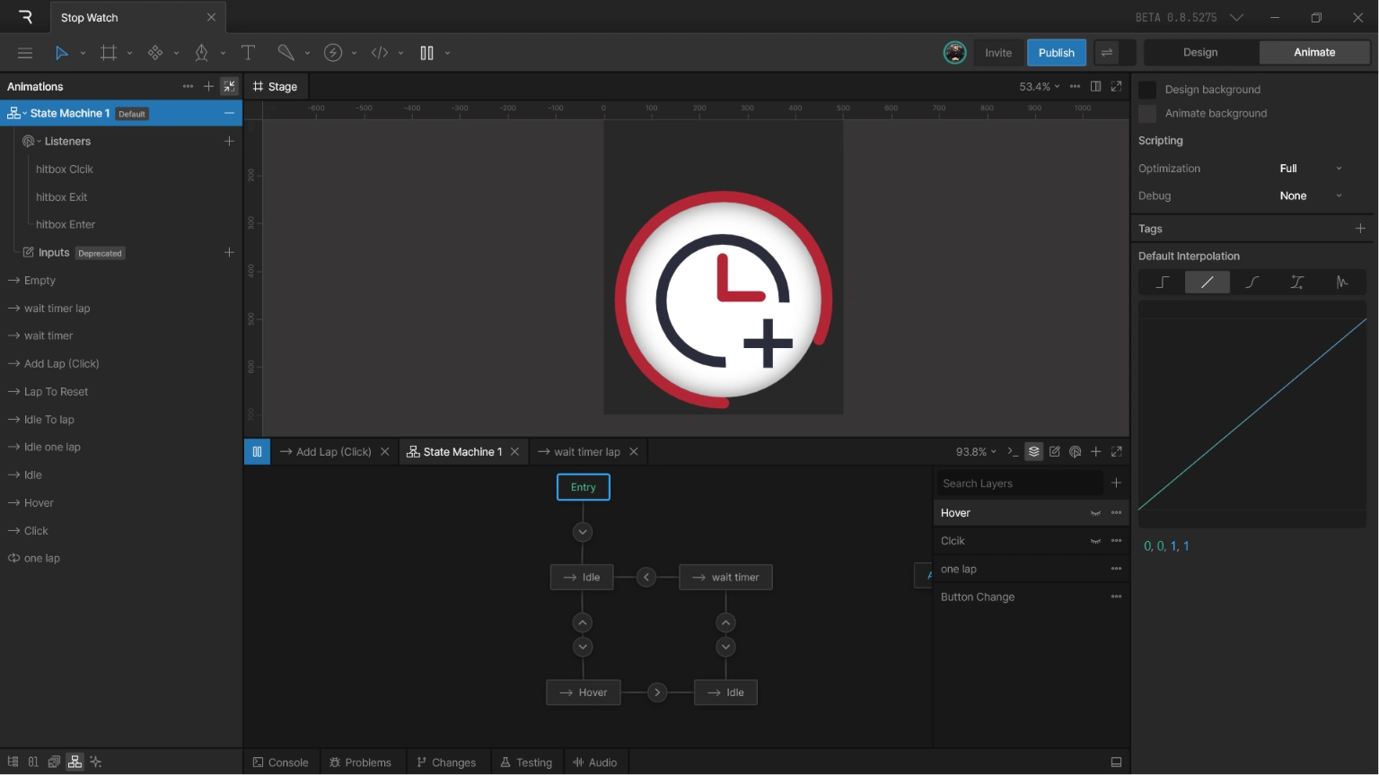Add a new animation with plus
The image size is (1379, 775).
click(208, 86)
